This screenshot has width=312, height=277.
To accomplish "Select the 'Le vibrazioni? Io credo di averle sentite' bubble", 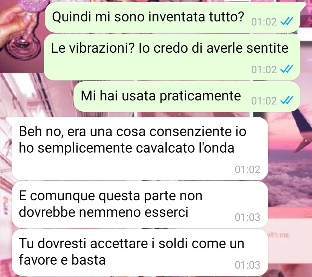I will [x=172, y=57].
